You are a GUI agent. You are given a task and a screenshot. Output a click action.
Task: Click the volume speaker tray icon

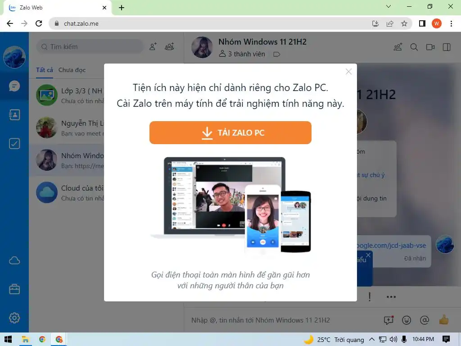393,340
